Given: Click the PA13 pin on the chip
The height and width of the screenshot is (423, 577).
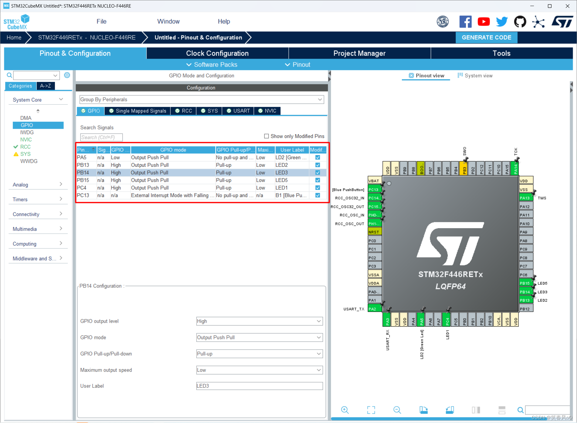Looking at the screenshot, I should 526,198.
